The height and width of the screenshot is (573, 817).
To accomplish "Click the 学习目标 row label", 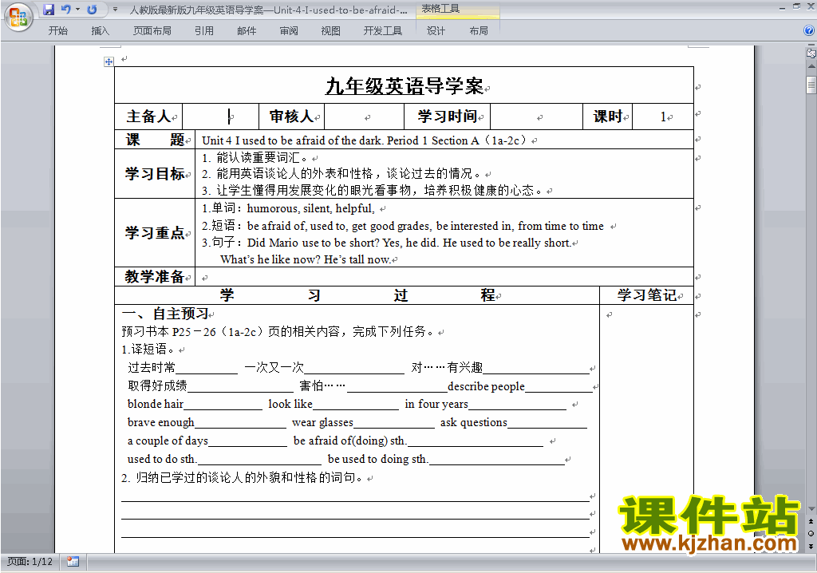I will [155, 174].
